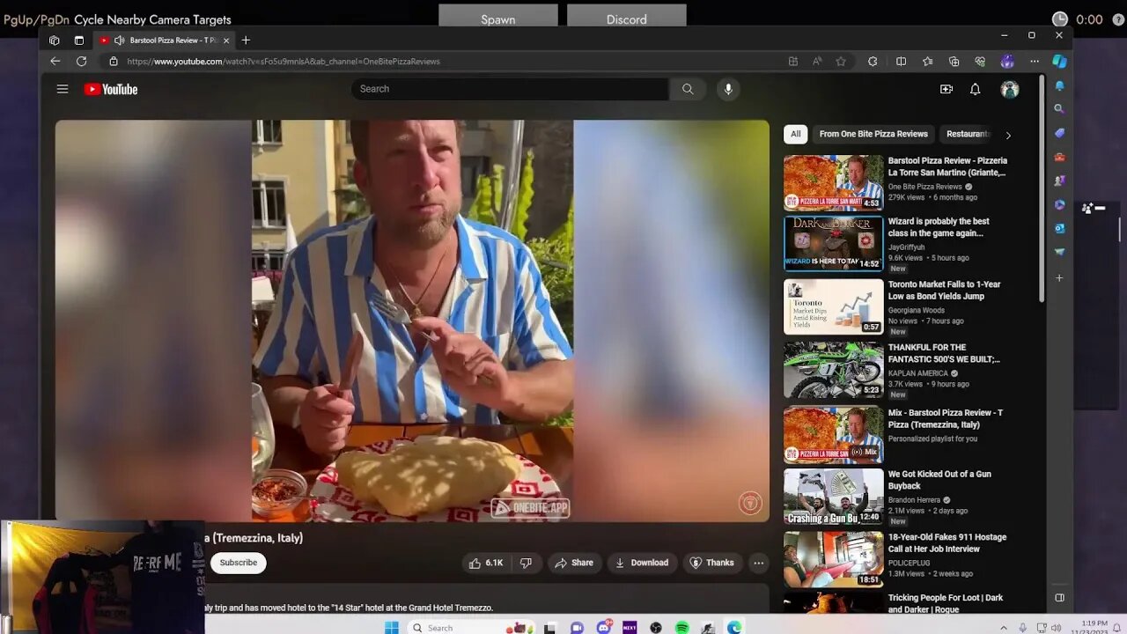This screenshot has width=1127, height=634.
Task: Open One Bite Pizza Reviews channel name
Action: (924, 187)
